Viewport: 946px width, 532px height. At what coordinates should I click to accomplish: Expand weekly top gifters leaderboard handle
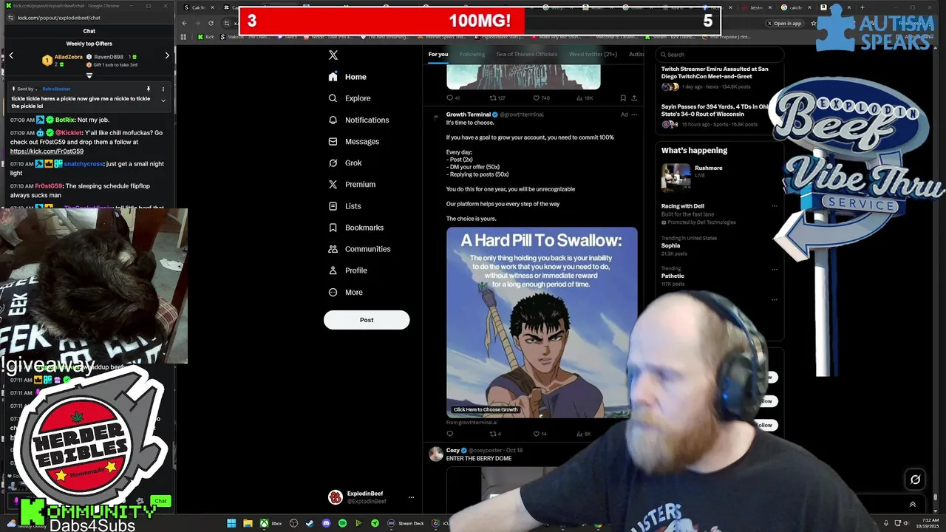pyautogui.click(x=89, y=75)
